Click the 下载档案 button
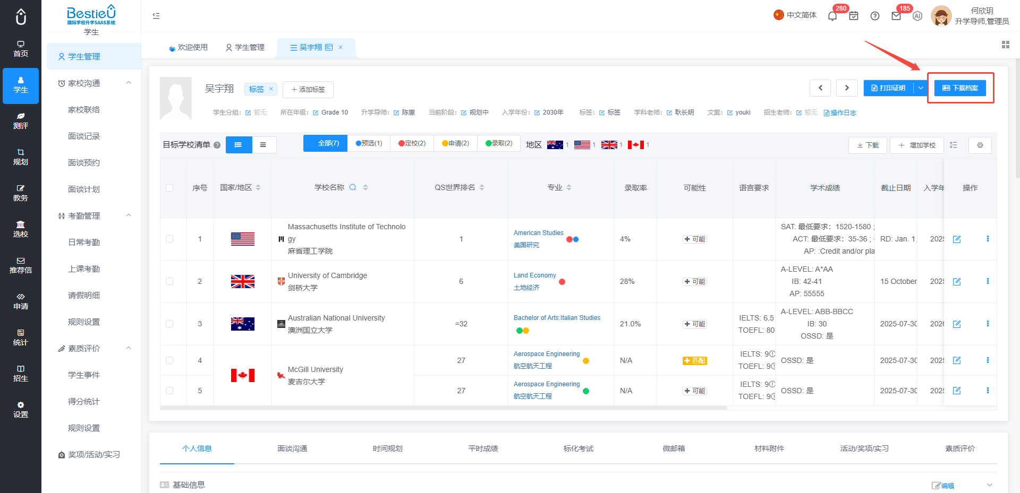The height and width of the screenshot is (493, 1020). pyautogui.click(x=960, y=88)
